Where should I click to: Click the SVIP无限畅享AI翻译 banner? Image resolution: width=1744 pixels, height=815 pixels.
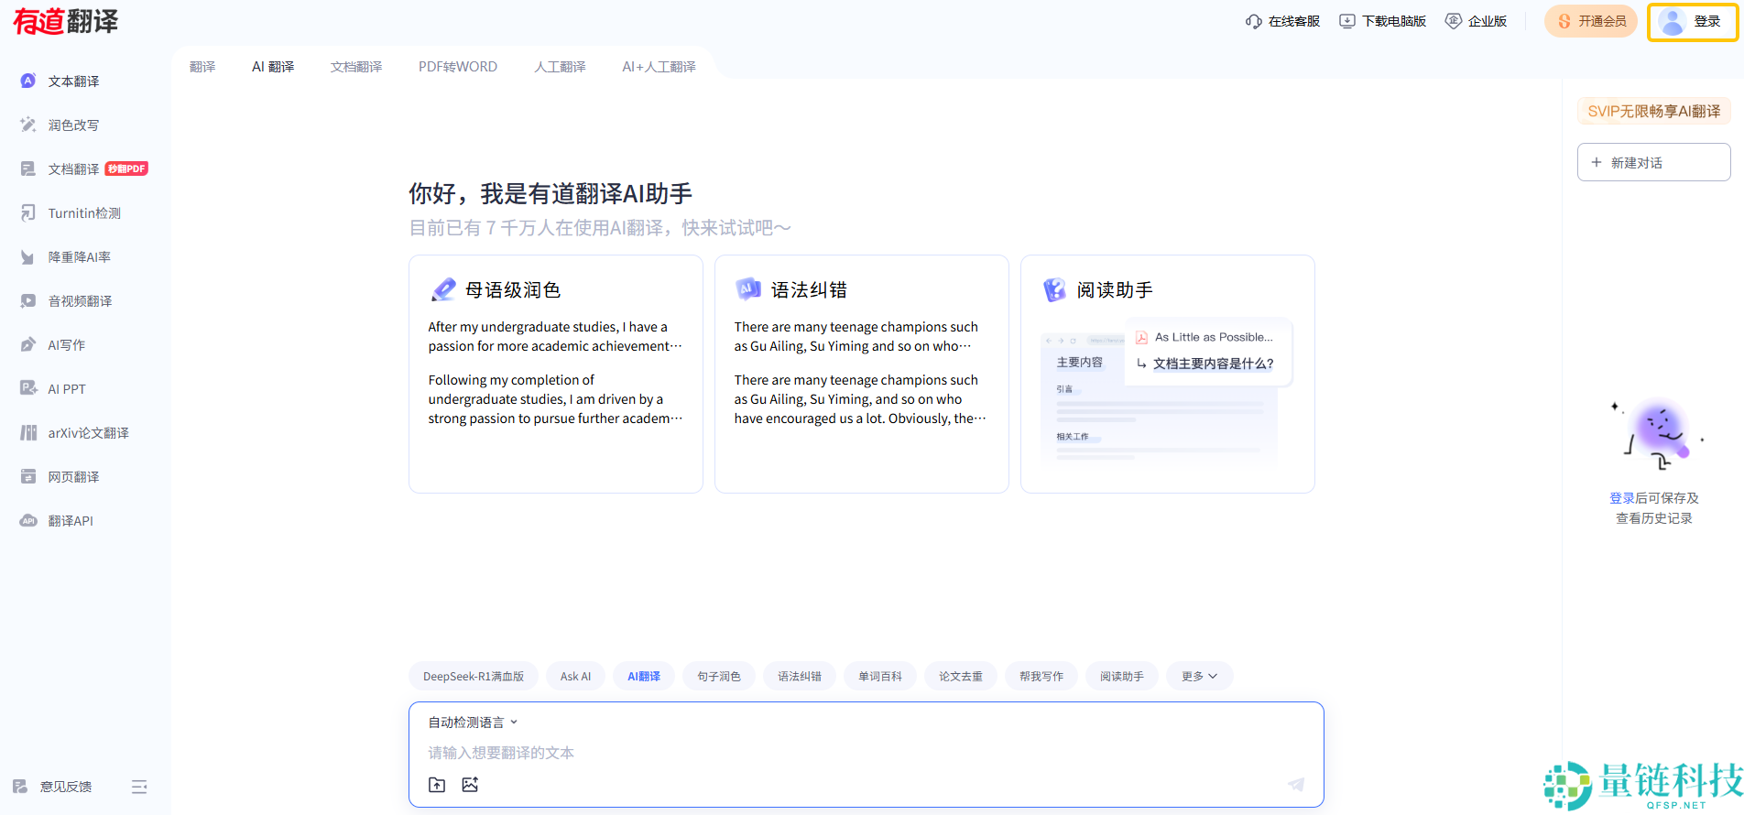click(1653, 111)
